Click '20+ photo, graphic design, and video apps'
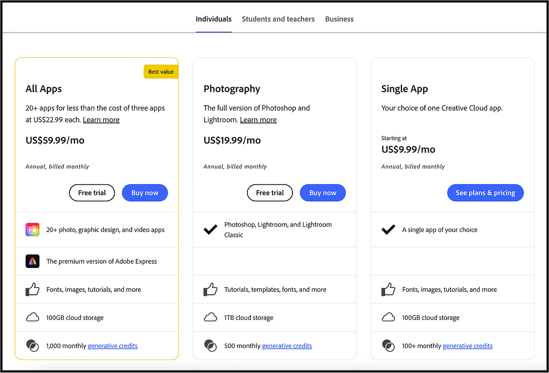549x373 pixels. pyautogui.click(x=105, y=230)
